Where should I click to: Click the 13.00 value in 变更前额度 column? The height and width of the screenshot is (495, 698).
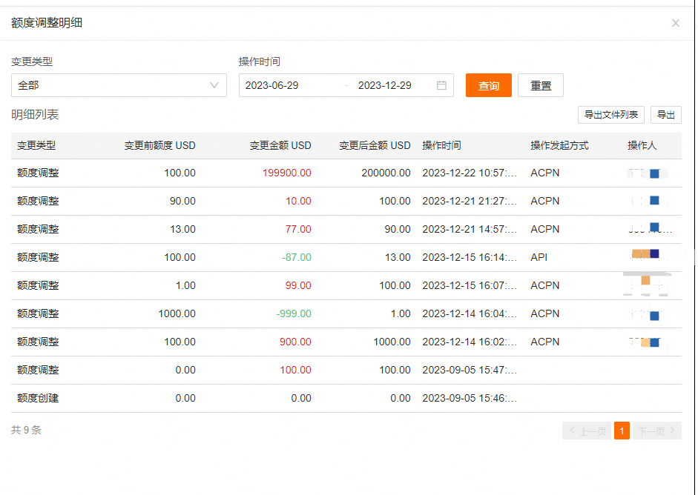pos(182,229)
